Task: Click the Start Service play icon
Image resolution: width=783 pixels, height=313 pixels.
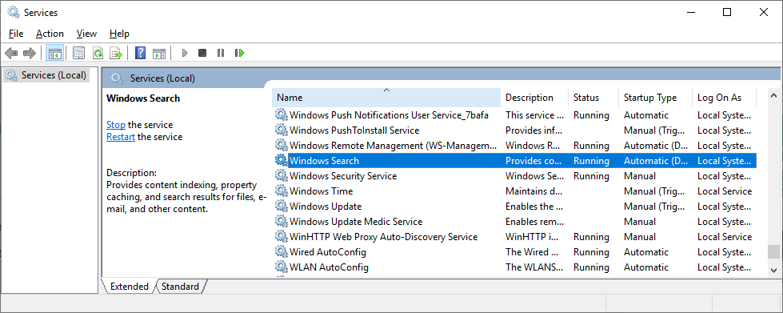Action: pyautogui.click(x=185, y=53)
